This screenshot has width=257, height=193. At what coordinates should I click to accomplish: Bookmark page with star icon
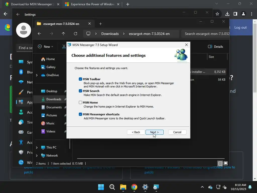click(x=217, y=14)
